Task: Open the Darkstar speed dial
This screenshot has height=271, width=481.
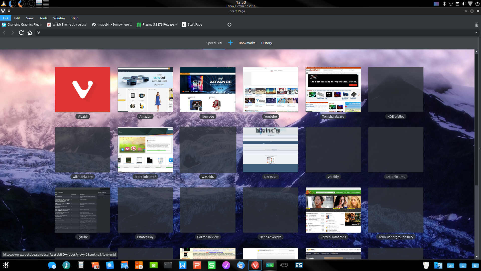Action: pyautogui.click(x=271, y=150)
